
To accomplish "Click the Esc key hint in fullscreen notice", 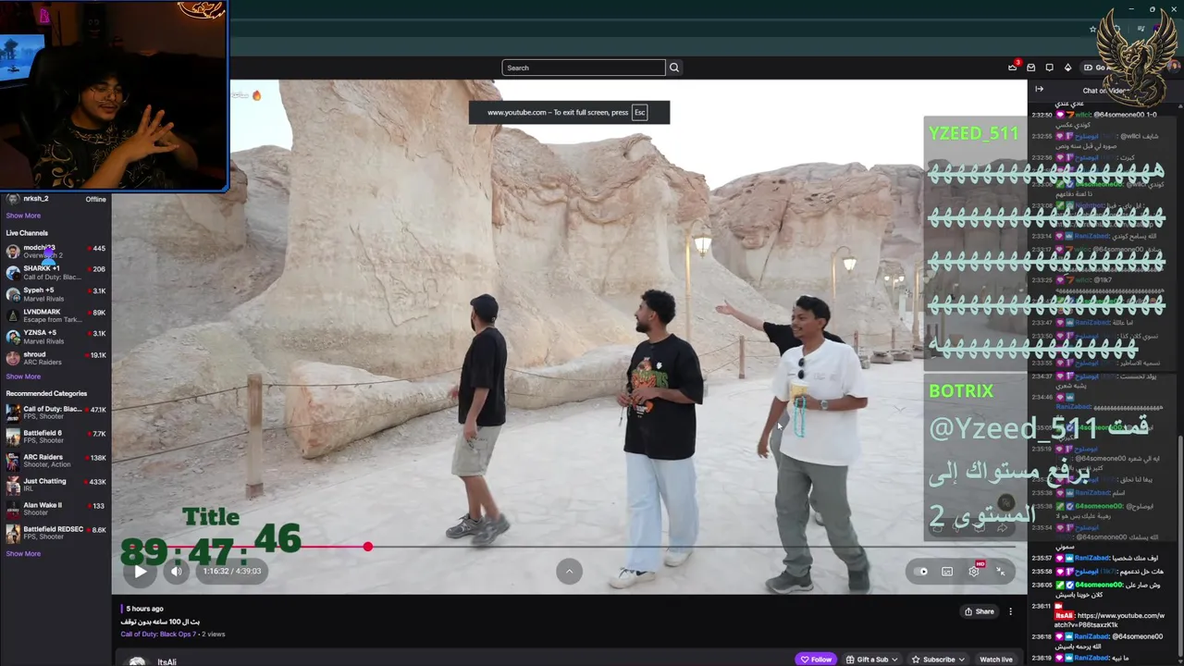I will (639, 113).
